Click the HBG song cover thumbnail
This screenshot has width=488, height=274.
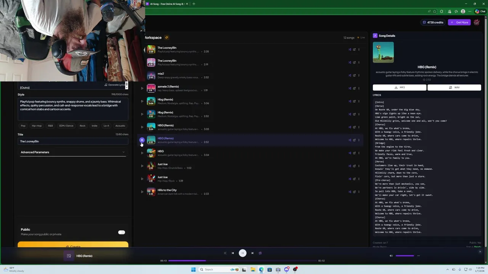click(383, 52)
